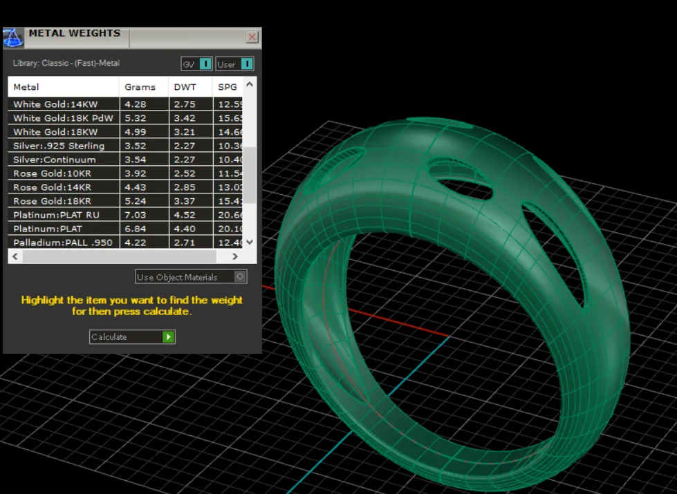Select the White Gold:18K PdW row
This screenshot has height=494, width=677.
125,117
